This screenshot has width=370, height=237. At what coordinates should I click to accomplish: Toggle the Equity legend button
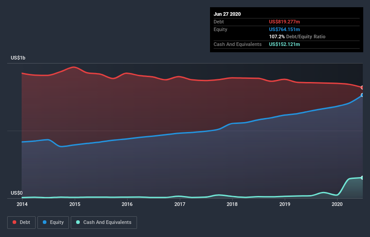53,223
